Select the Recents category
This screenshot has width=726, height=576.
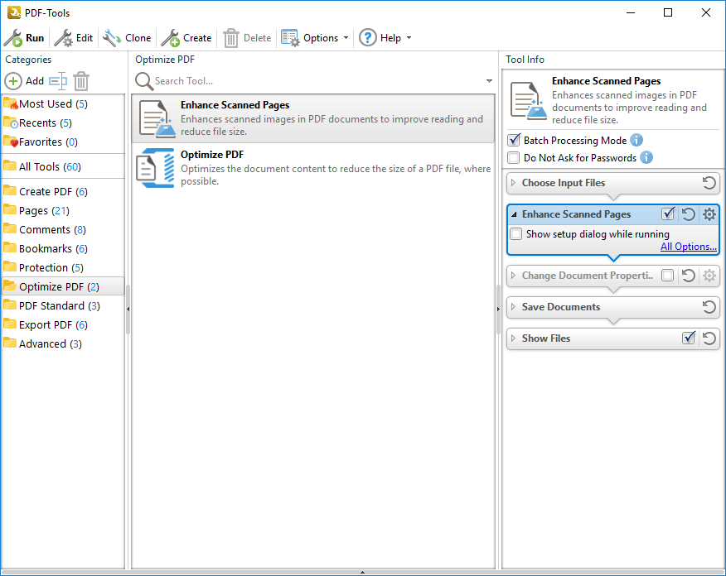coord(63,123)
